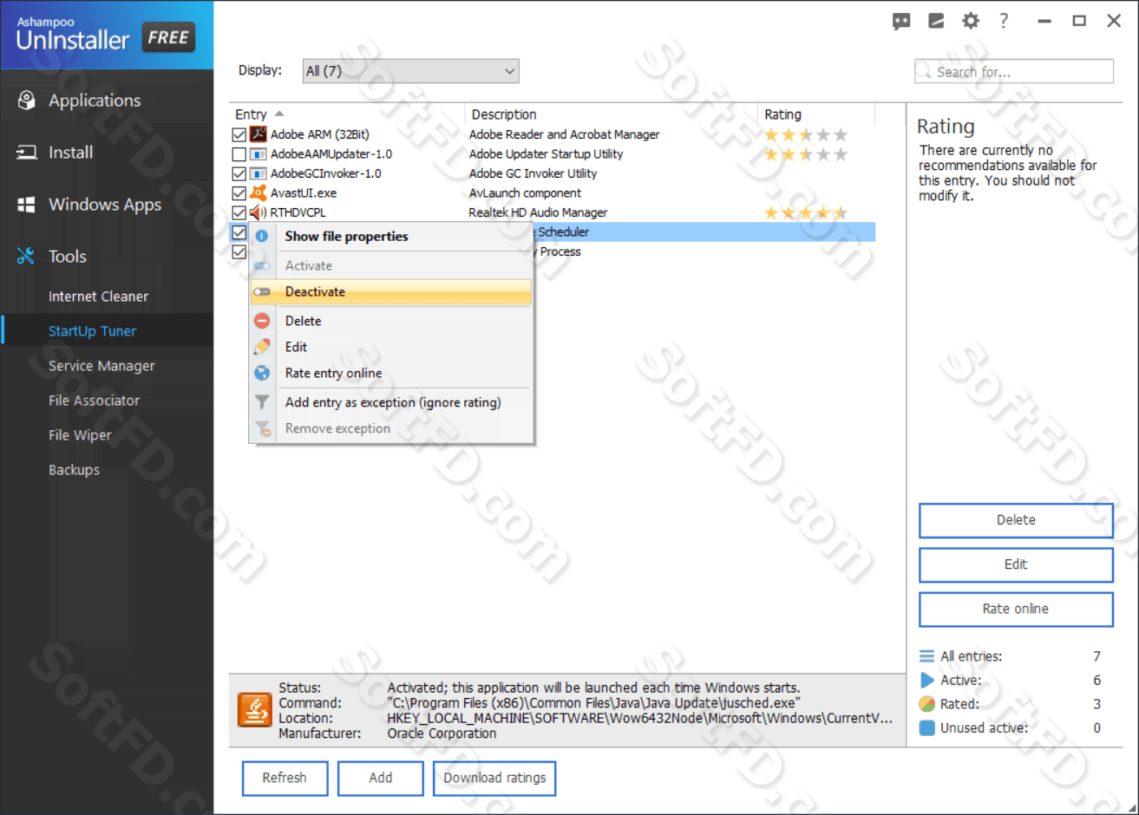1139x815 pixels.
Task: Click 'AvLaunch component' description
Action: click(525, 193)
